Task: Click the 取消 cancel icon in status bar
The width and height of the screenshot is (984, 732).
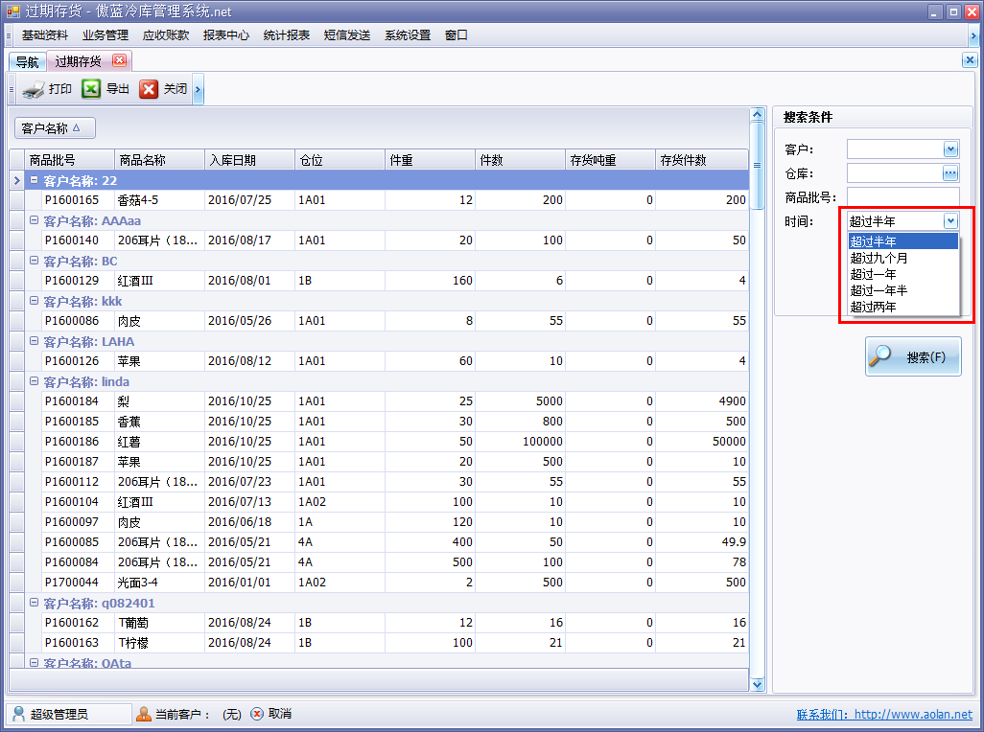Action: coord(257,713)
